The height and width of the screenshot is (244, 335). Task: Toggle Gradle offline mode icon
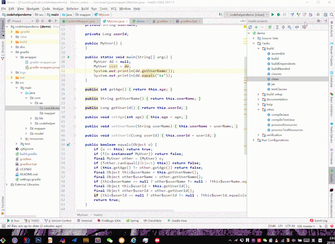point(297,27)
